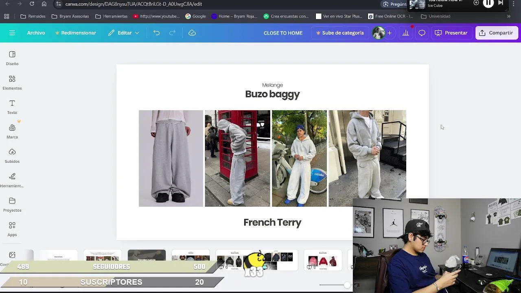Image resolution: width=521 pixels, height=293 pixels.
Task: Redo the last undone action
Action: click(x=172, y=33)
